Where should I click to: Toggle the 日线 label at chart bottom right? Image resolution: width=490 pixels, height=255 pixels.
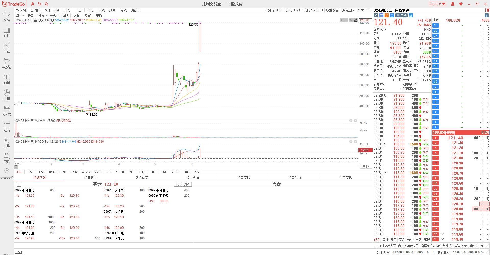366,167
